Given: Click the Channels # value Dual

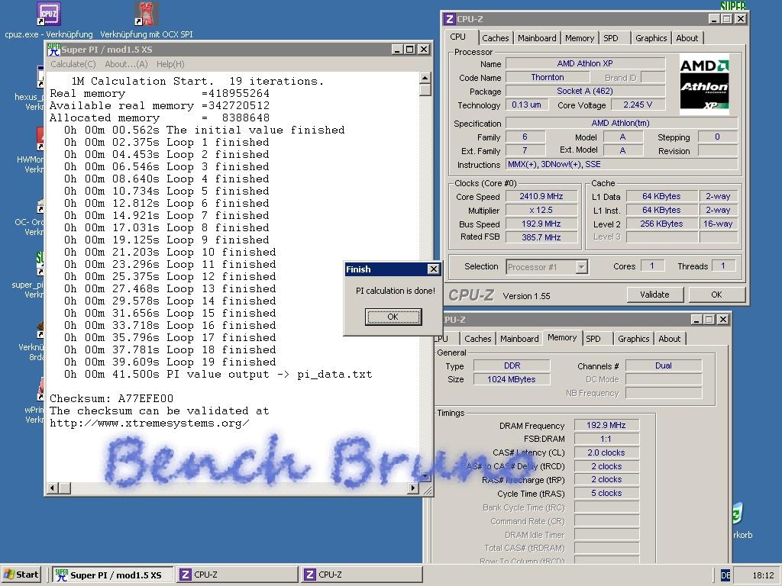Looking at the screenshot, I should point(664,365).
